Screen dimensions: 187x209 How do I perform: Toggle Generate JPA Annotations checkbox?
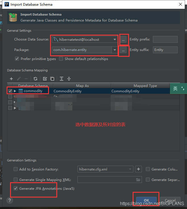click(16, 188)
